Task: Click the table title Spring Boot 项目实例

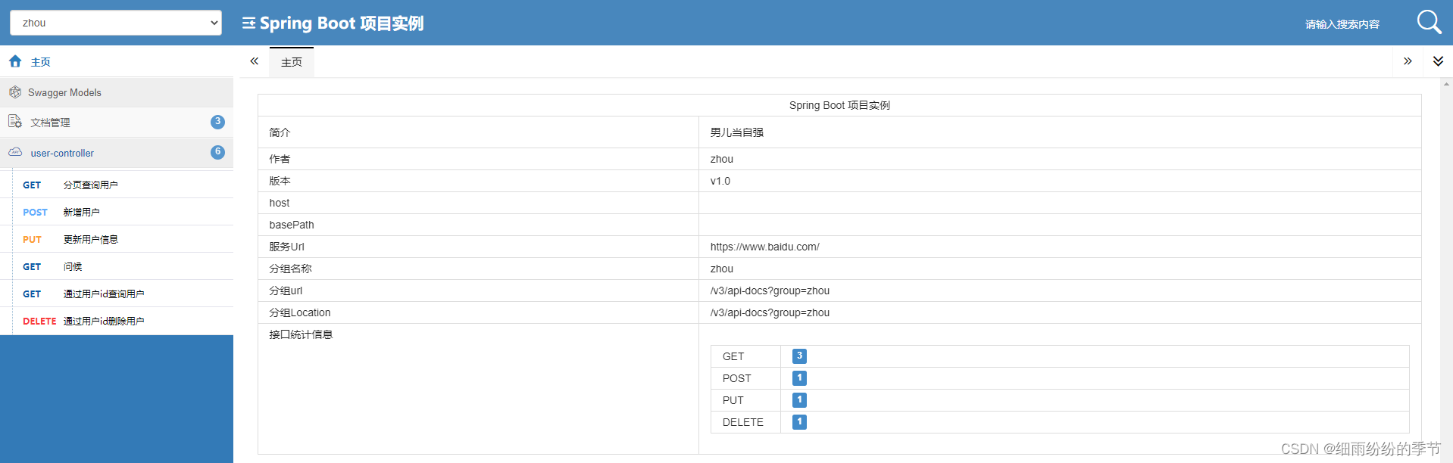Action: 839,105
